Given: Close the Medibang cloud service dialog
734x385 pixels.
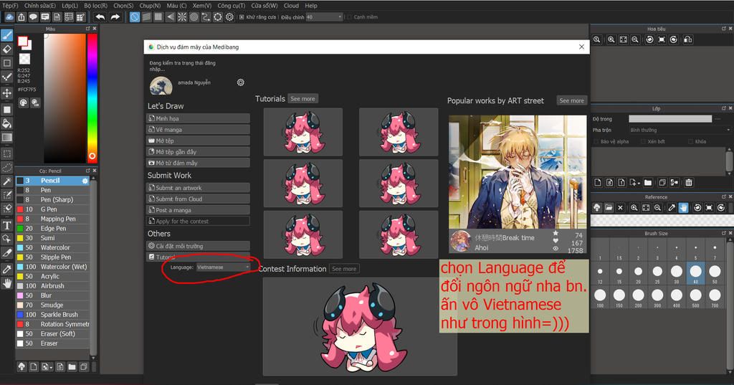Looking at the screenshot, I should point(581,47).
